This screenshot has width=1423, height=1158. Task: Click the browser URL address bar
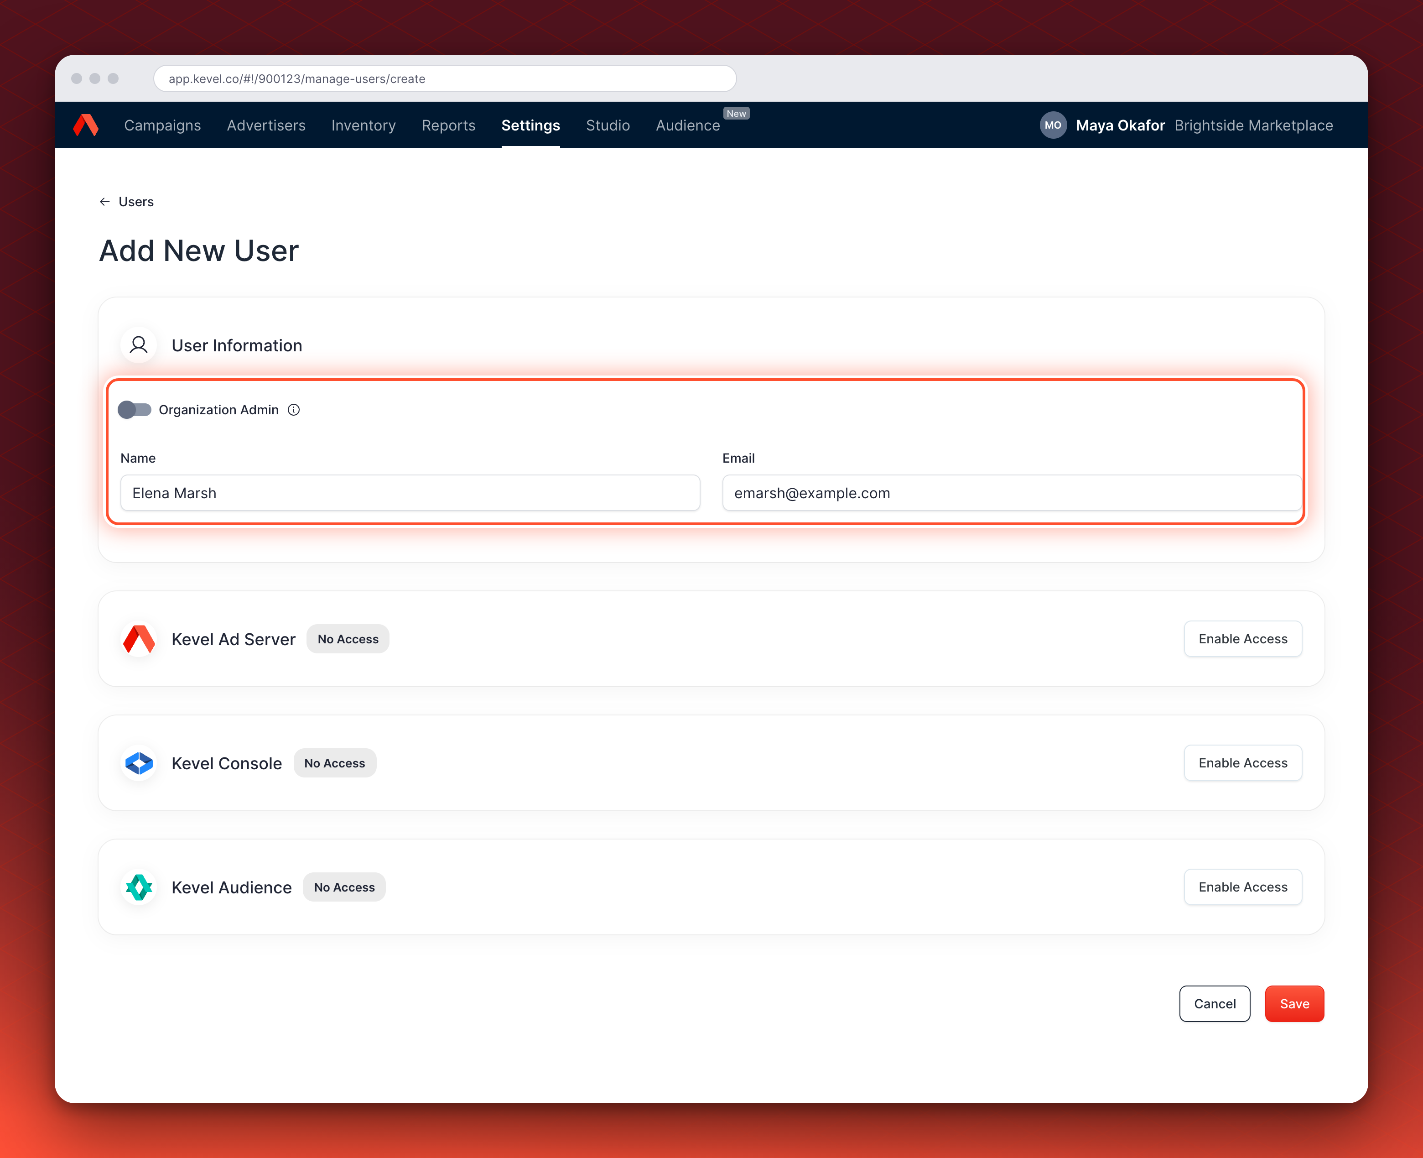tap(445, 79)
